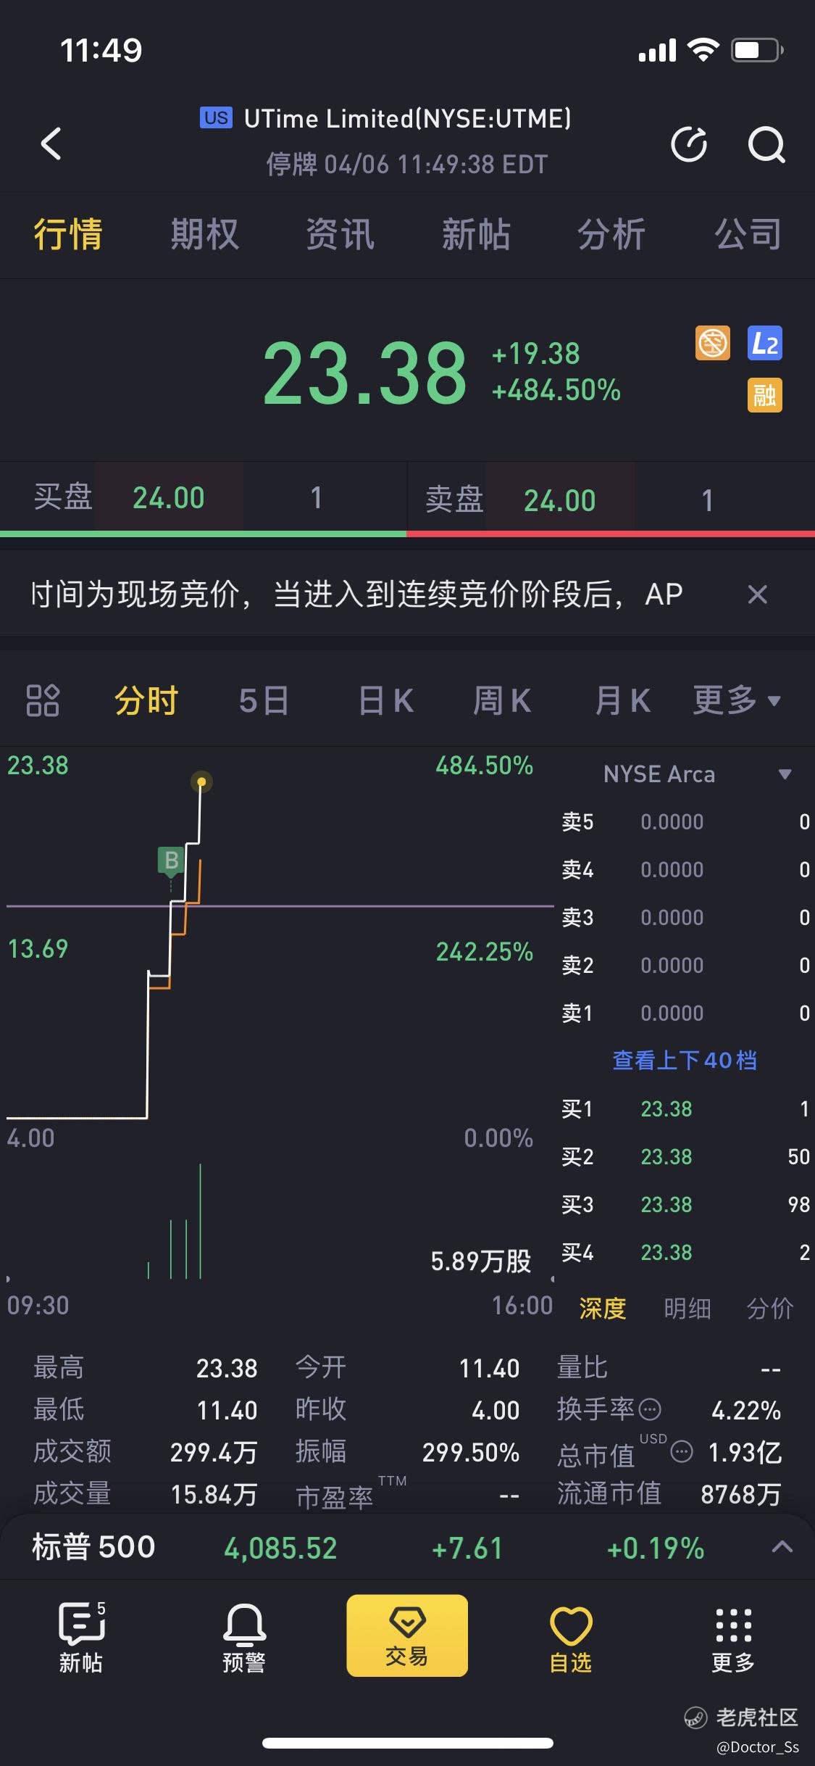Show 深度 order book view
This screenshot has width=815, height=1766.
tap(602, 1309)
